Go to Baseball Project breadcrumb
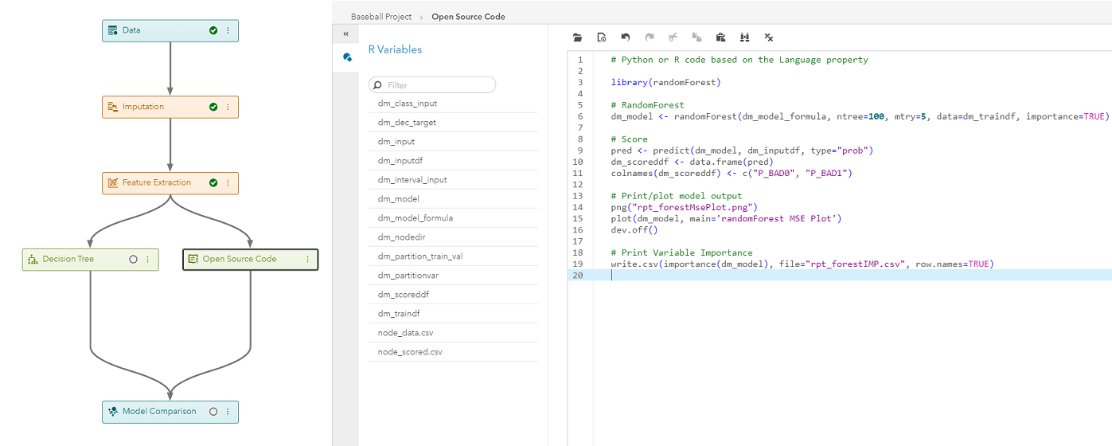The height and width of the screenshot is (446, 1112). click(x=381, y=16)
